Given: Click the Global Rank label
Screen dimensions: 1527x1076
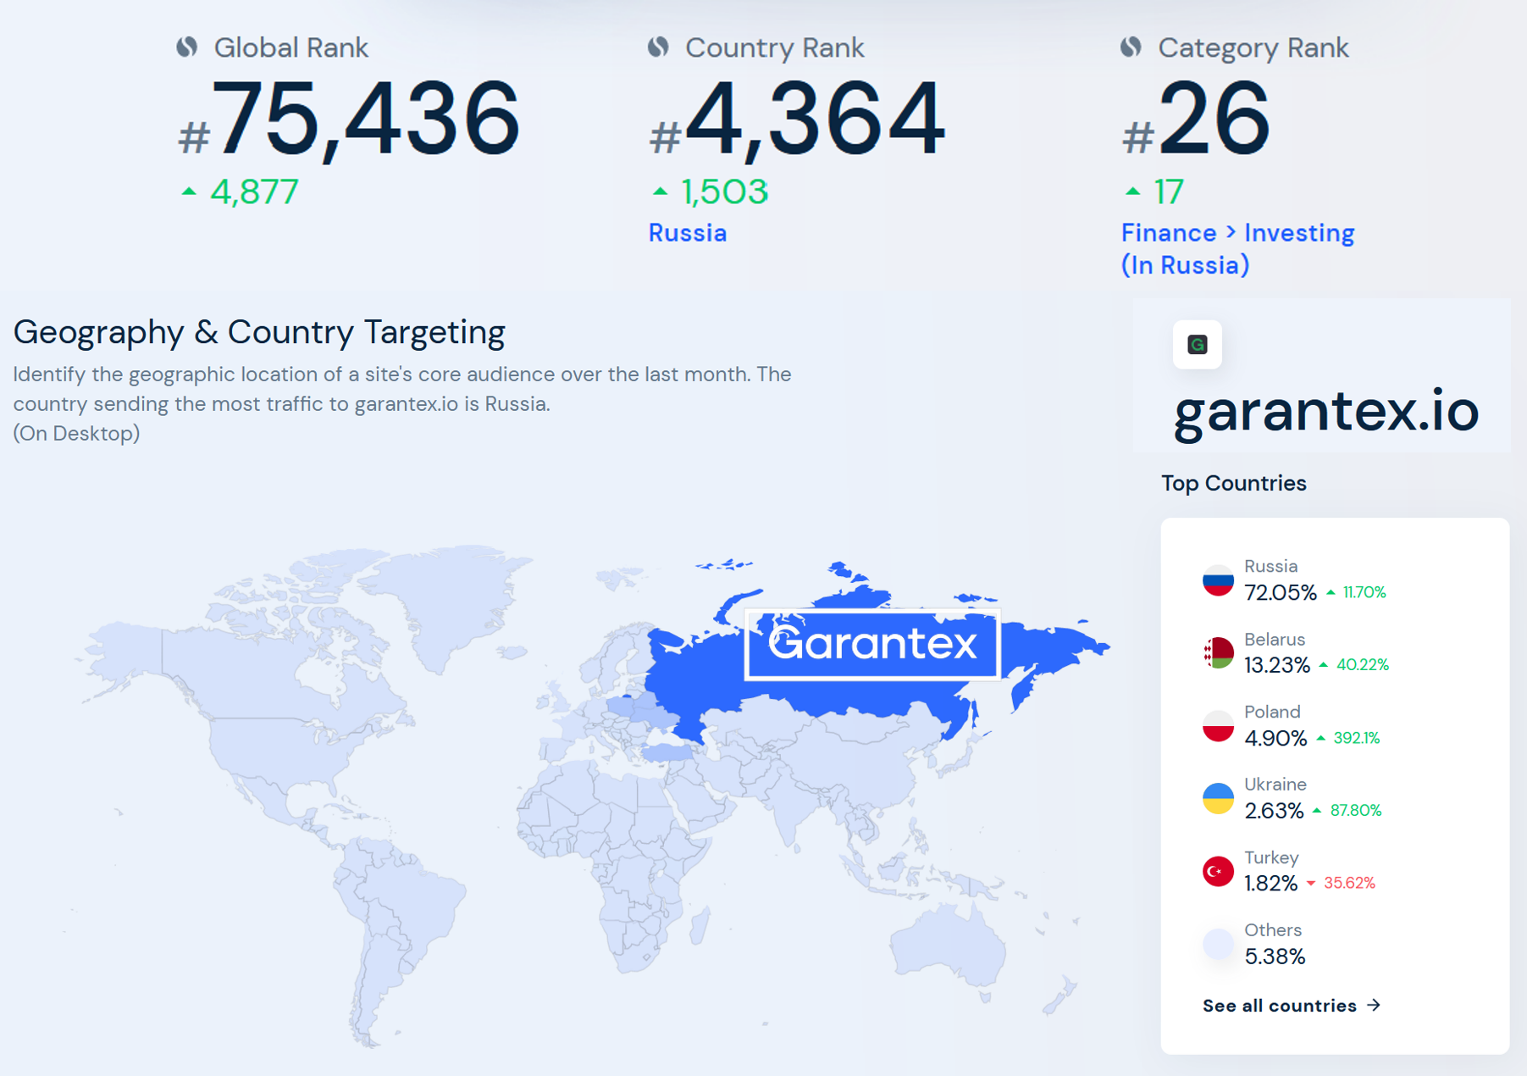Looking at the screenshot, I should pyautogui.click(x=290, y=47).
